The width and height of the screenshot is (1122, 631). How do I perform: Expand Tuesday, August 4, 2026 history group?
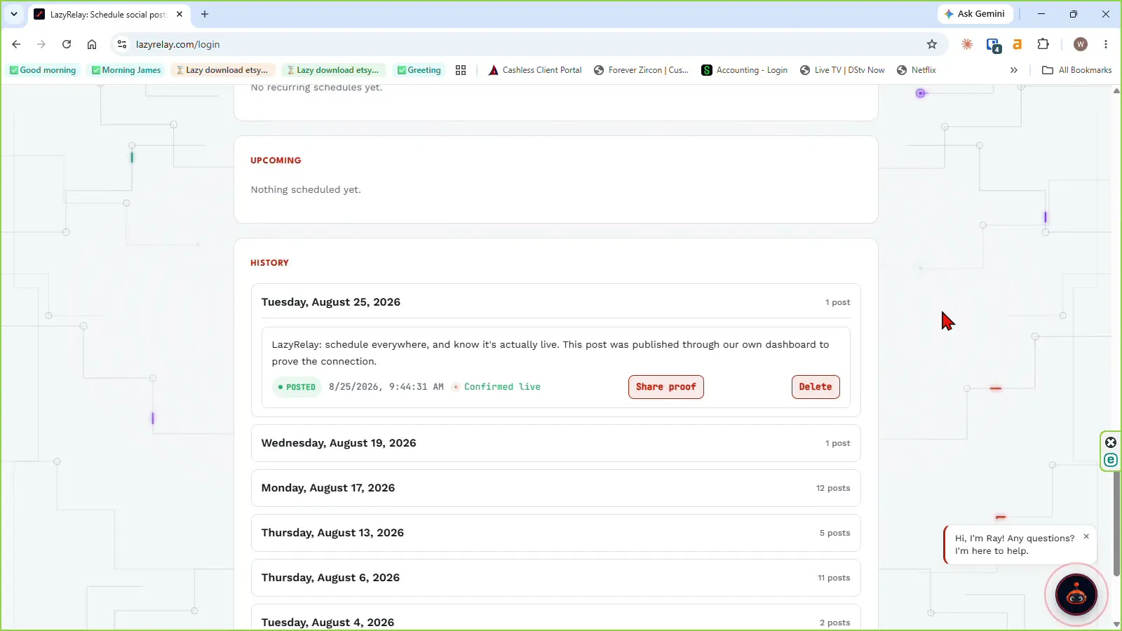(x=555, y=618)
